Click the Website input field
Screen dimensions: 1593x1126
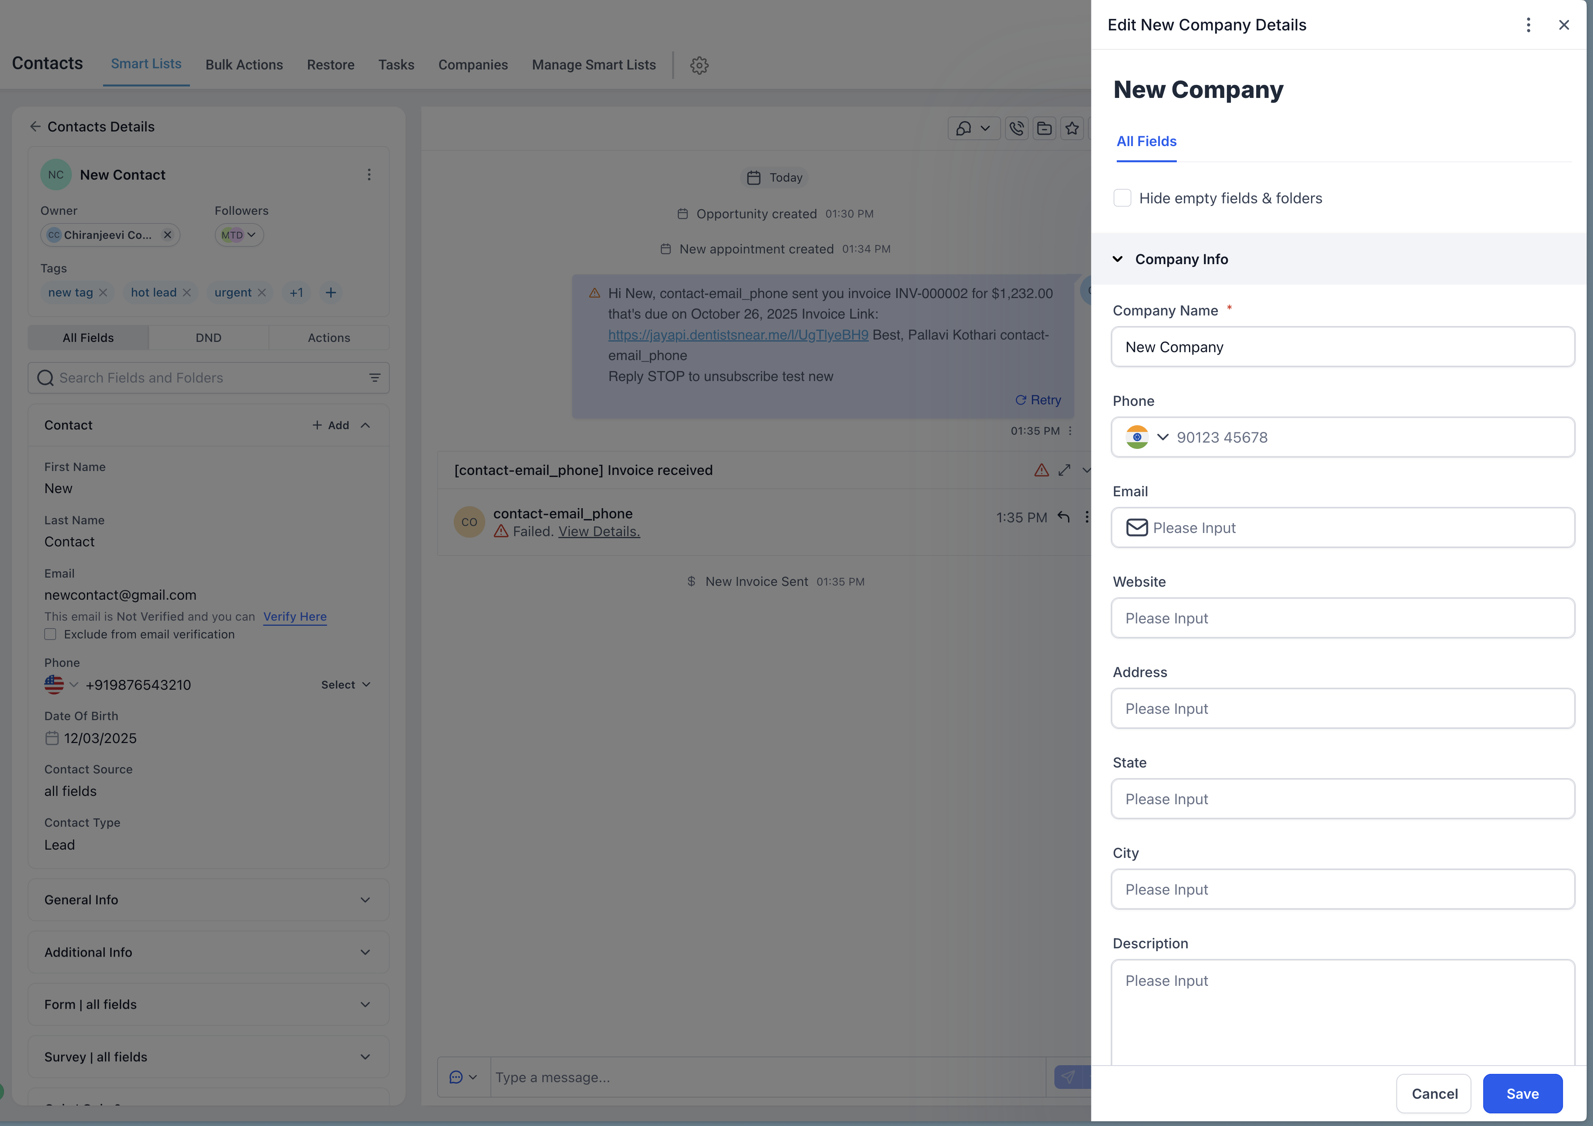pos(1342,618)
